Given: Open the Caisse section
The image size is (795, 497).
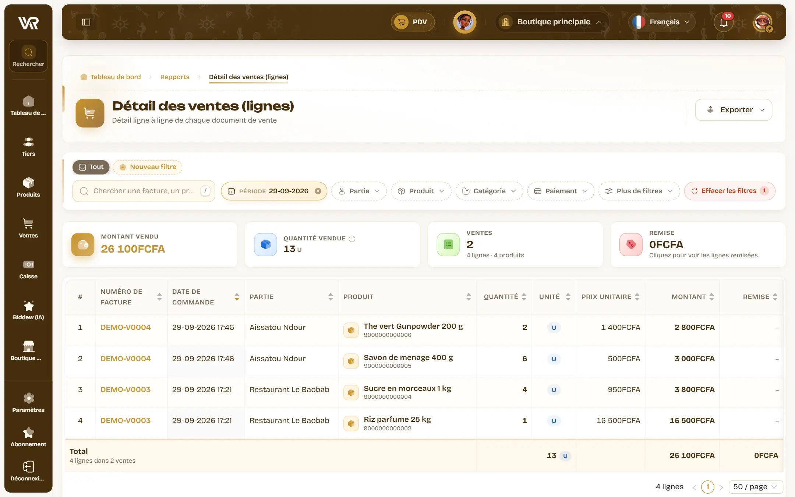Looking at the screenshot, I should pos(28,269).
